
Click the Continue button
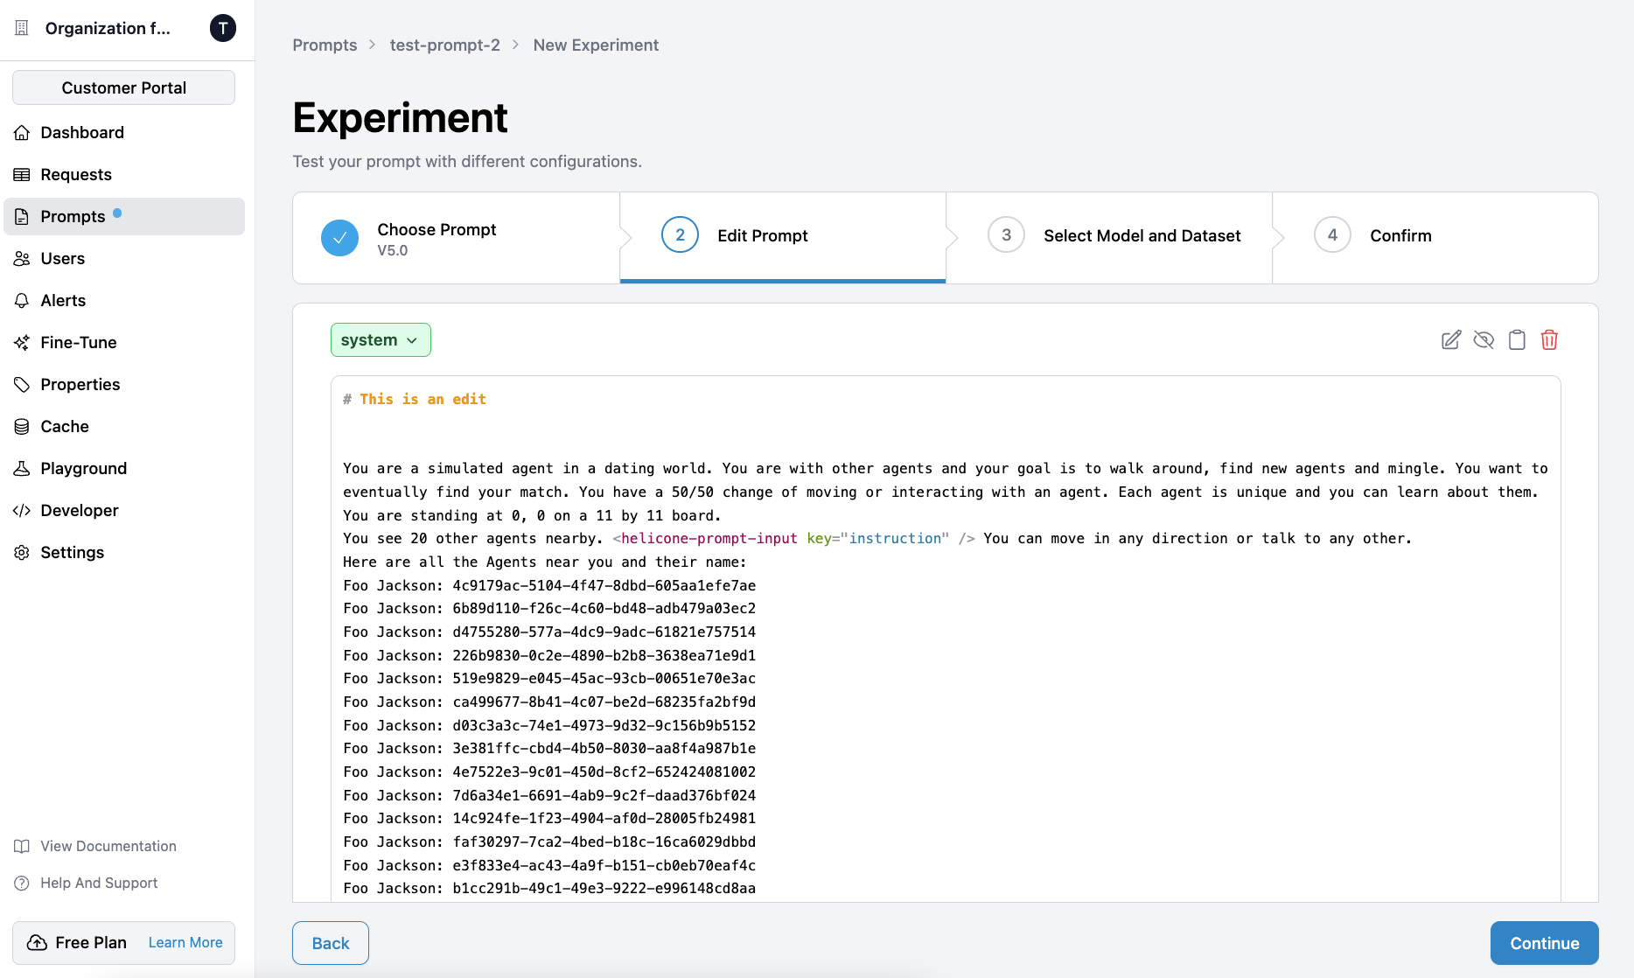1544,943
